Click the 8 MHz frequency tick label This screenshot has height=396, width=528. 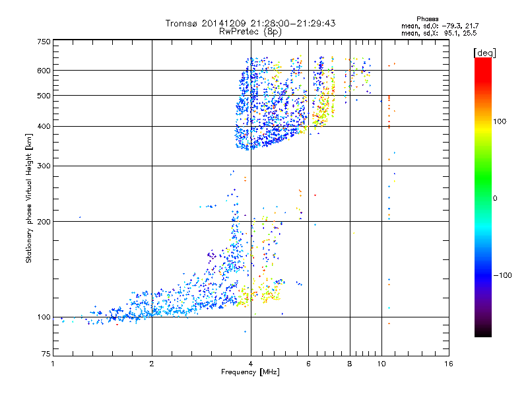tap(350, 364)
